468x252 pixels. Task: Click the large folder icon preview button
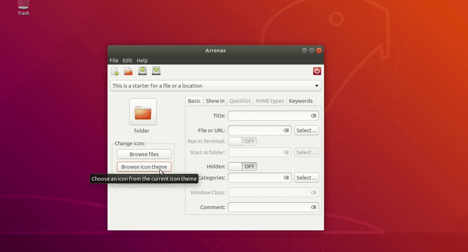point(143,112)
